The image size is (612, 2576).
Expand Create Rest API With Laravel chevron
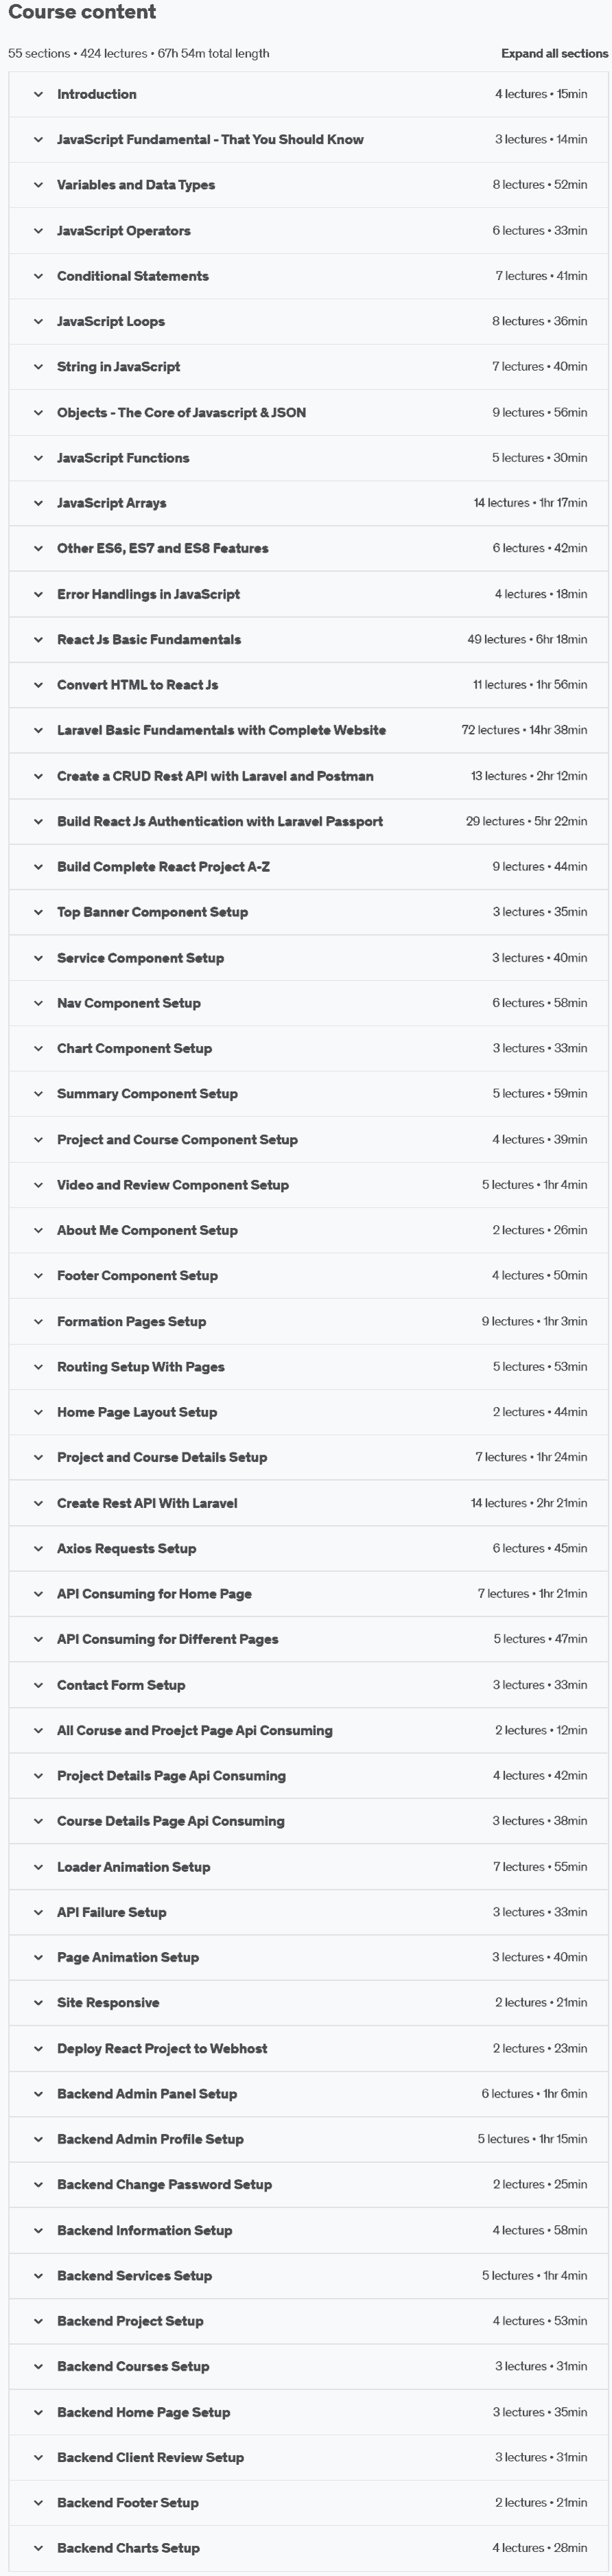pyautogui.click(x=38, y=1503)
